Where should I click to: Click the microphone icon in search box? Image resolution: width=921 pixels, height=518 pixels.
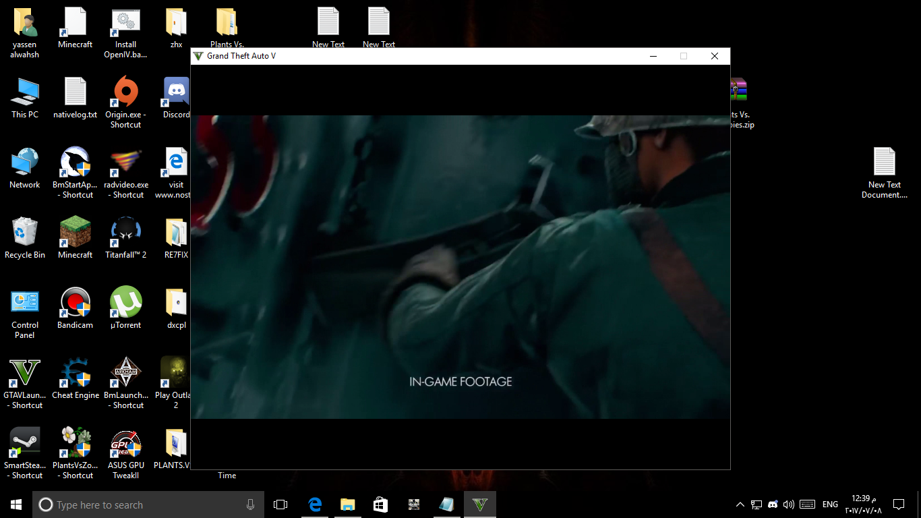pos(251,505)
